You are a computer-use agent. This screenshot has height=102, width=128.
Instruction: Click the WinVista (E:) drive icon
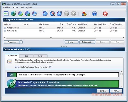coord(5,31)
